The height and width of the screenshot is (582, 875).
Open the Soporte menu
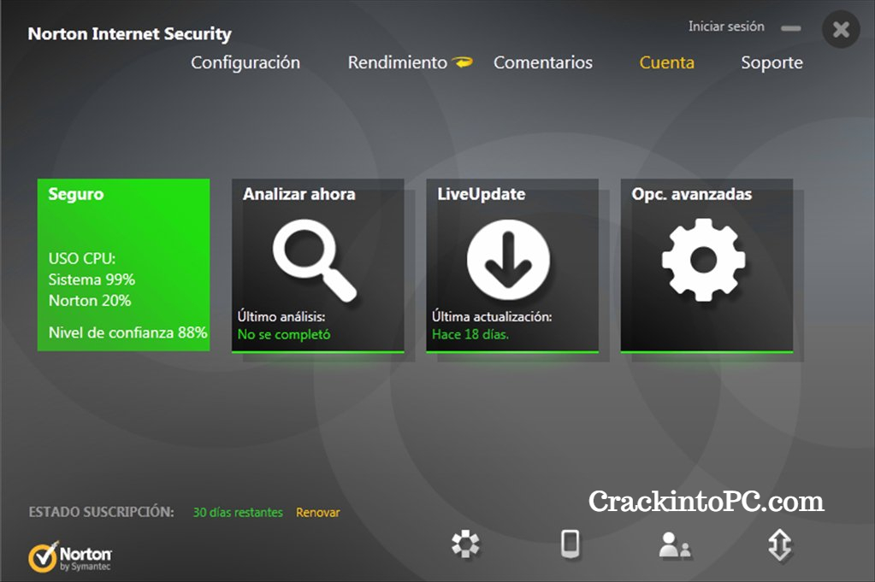[772, 63]
